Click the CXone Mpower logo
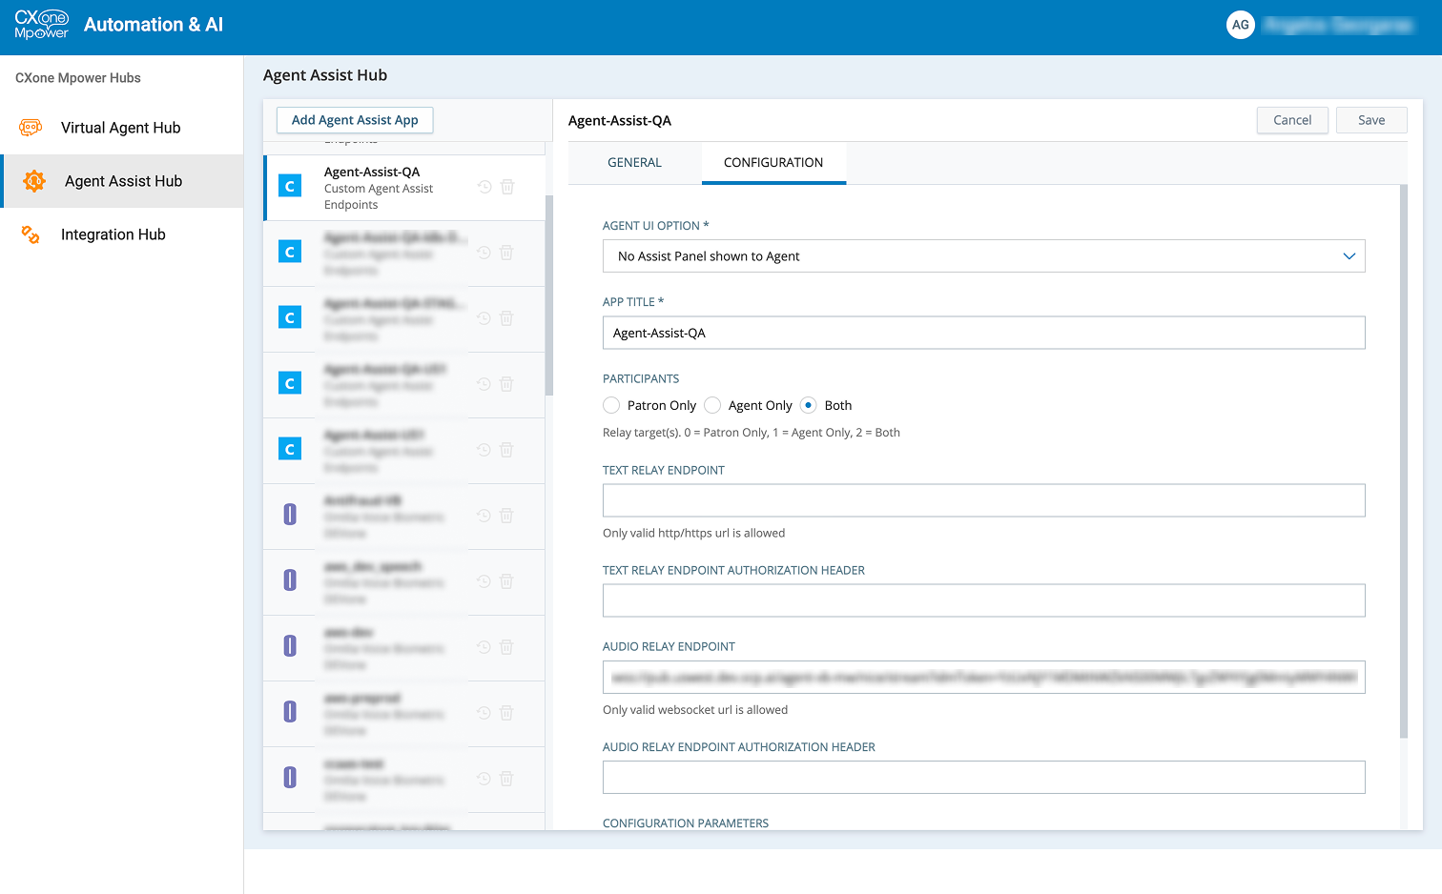 point(42,25)
